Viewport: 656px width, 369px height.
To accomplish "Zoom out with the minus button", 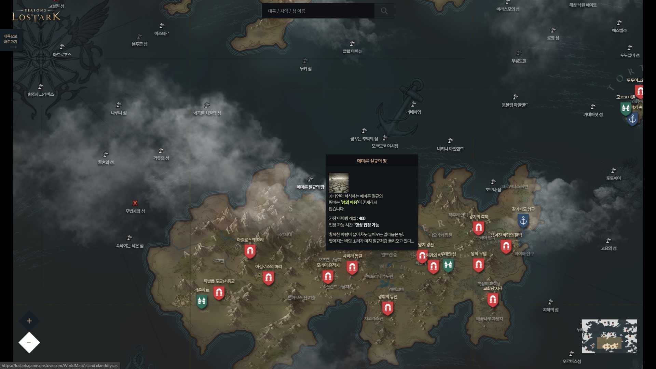I will 29,342.
